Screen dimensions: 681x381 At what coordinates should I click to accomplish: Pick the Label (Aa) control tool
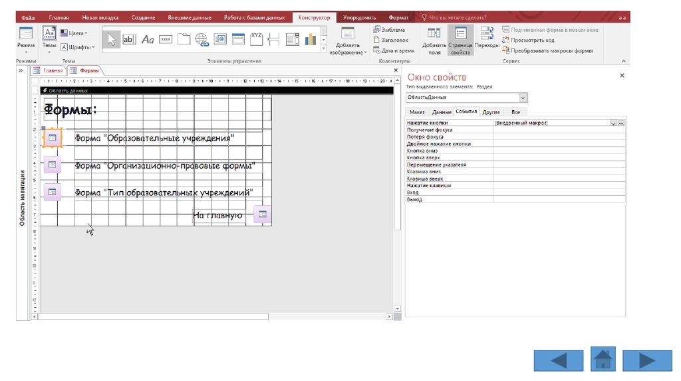coord(148,40)
